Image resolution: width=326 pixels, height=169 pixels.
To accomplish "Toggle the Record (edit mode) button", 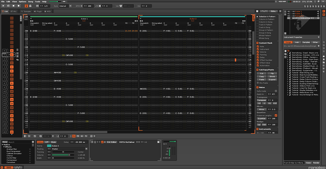I will pyautogui.click(x=18, y=6).
